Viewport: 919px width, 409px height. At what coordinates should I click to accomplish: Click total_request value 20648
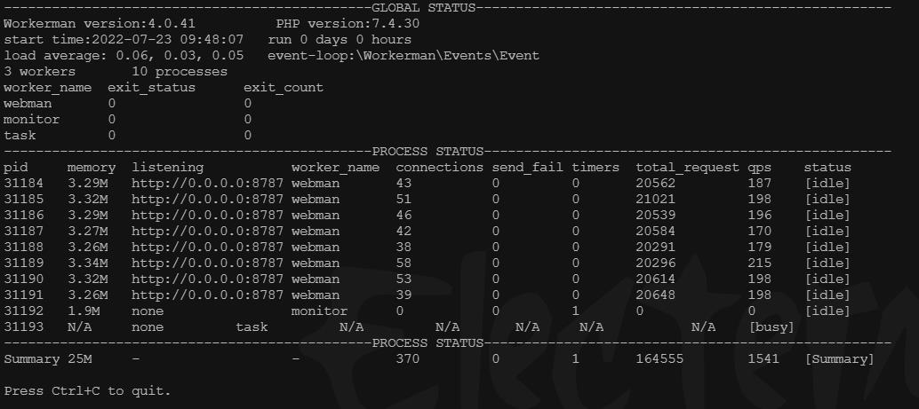click(656, 295)
